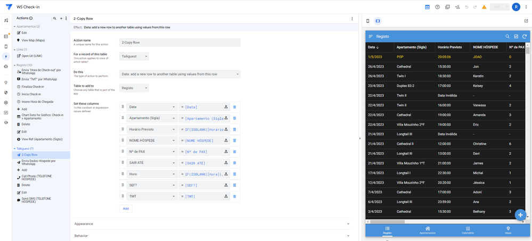Add a new action with plus icon
The height and width of the screenshot is (241, 532).
click(x=61, y=18)
